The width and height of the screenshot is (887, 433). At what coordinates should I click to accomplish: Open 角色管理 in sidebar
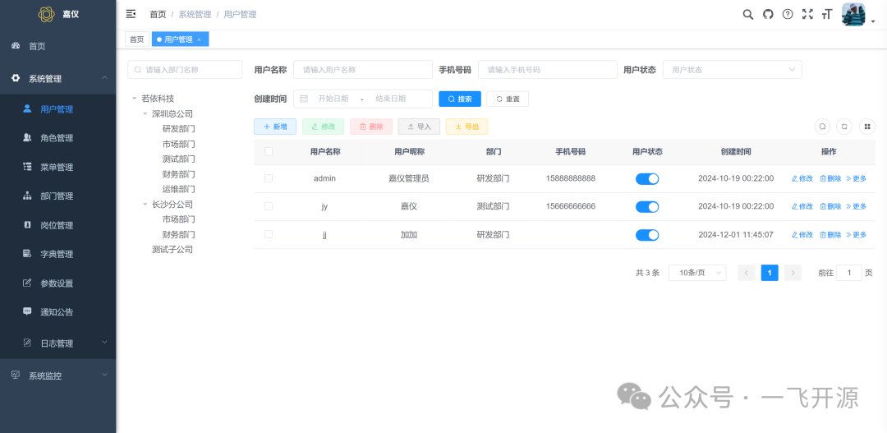click(57, 138)
